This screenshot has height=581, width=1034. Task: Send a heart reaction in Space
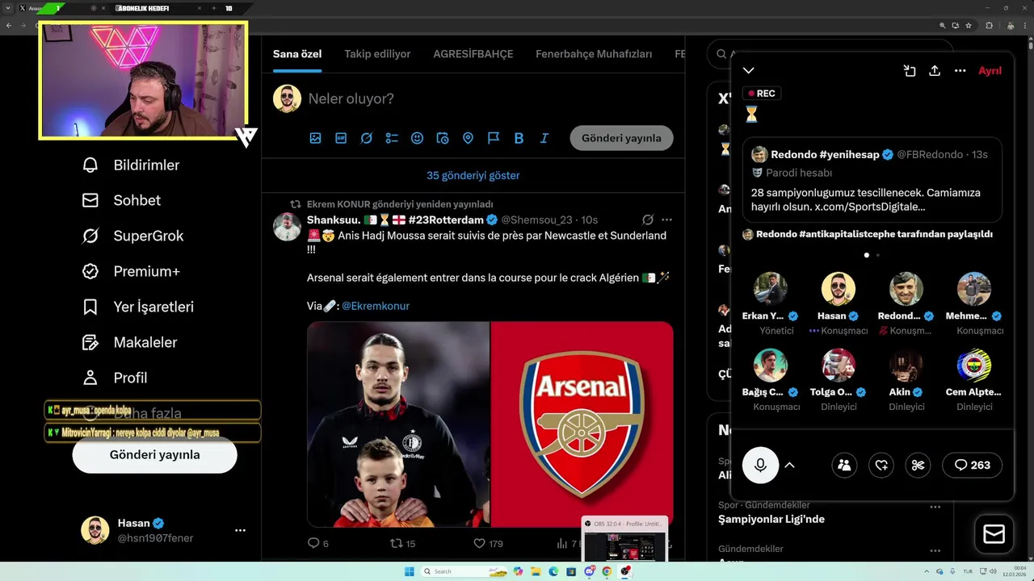[x=881, y=465]
